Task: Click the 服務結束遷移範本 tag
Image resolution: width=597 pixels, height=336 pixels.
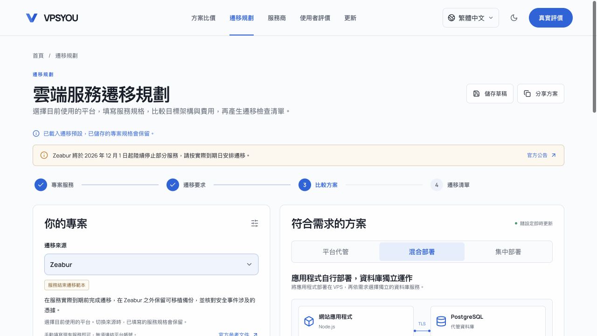Action: pos(67,285)
